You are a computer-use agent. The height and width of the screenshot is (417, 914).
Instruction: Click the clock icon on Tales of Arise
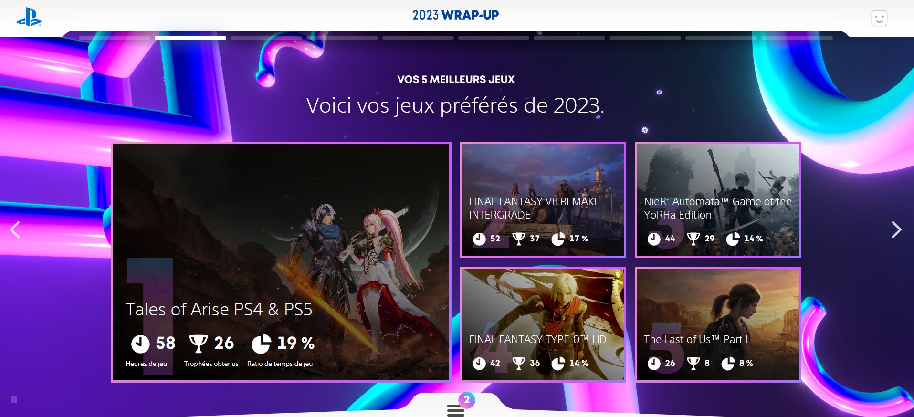click(140, 344)
